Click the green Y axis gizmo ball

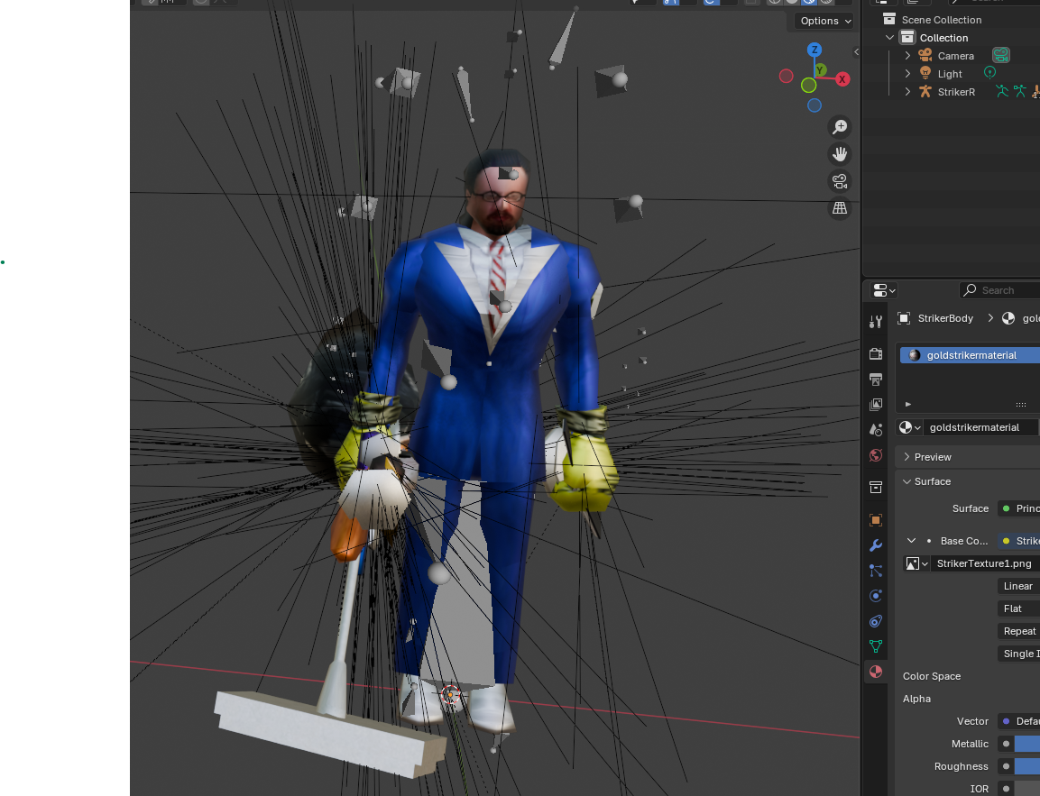[x=821, y=69]
